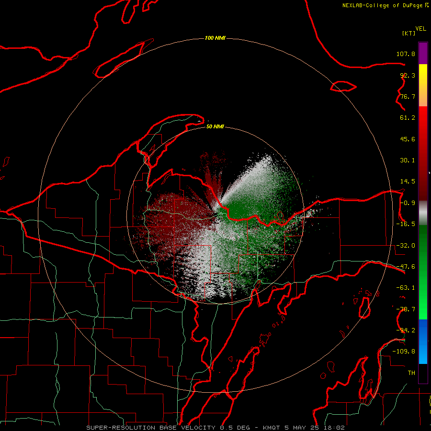431x431 pixels.
Task: Click the blue segment of color bar
Action: point(423,341)
